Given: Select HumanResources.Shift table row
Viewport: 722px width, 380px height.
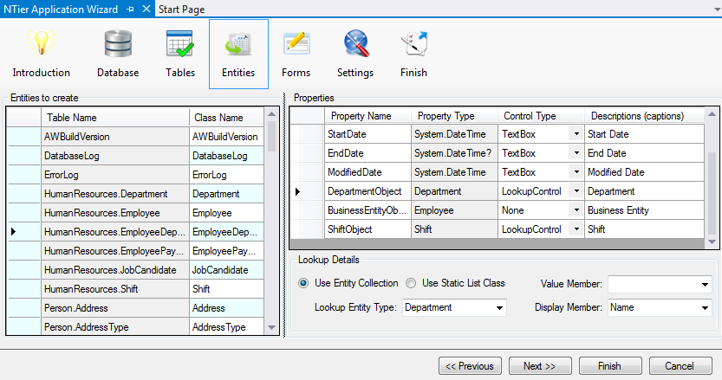Looking at the screenshot, I should pyautogui.click(x=115, y=289).
